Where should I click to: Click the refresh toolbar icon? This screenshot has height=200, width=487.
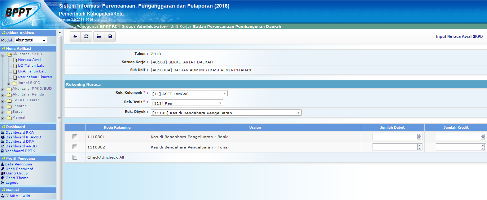[86, 36]
